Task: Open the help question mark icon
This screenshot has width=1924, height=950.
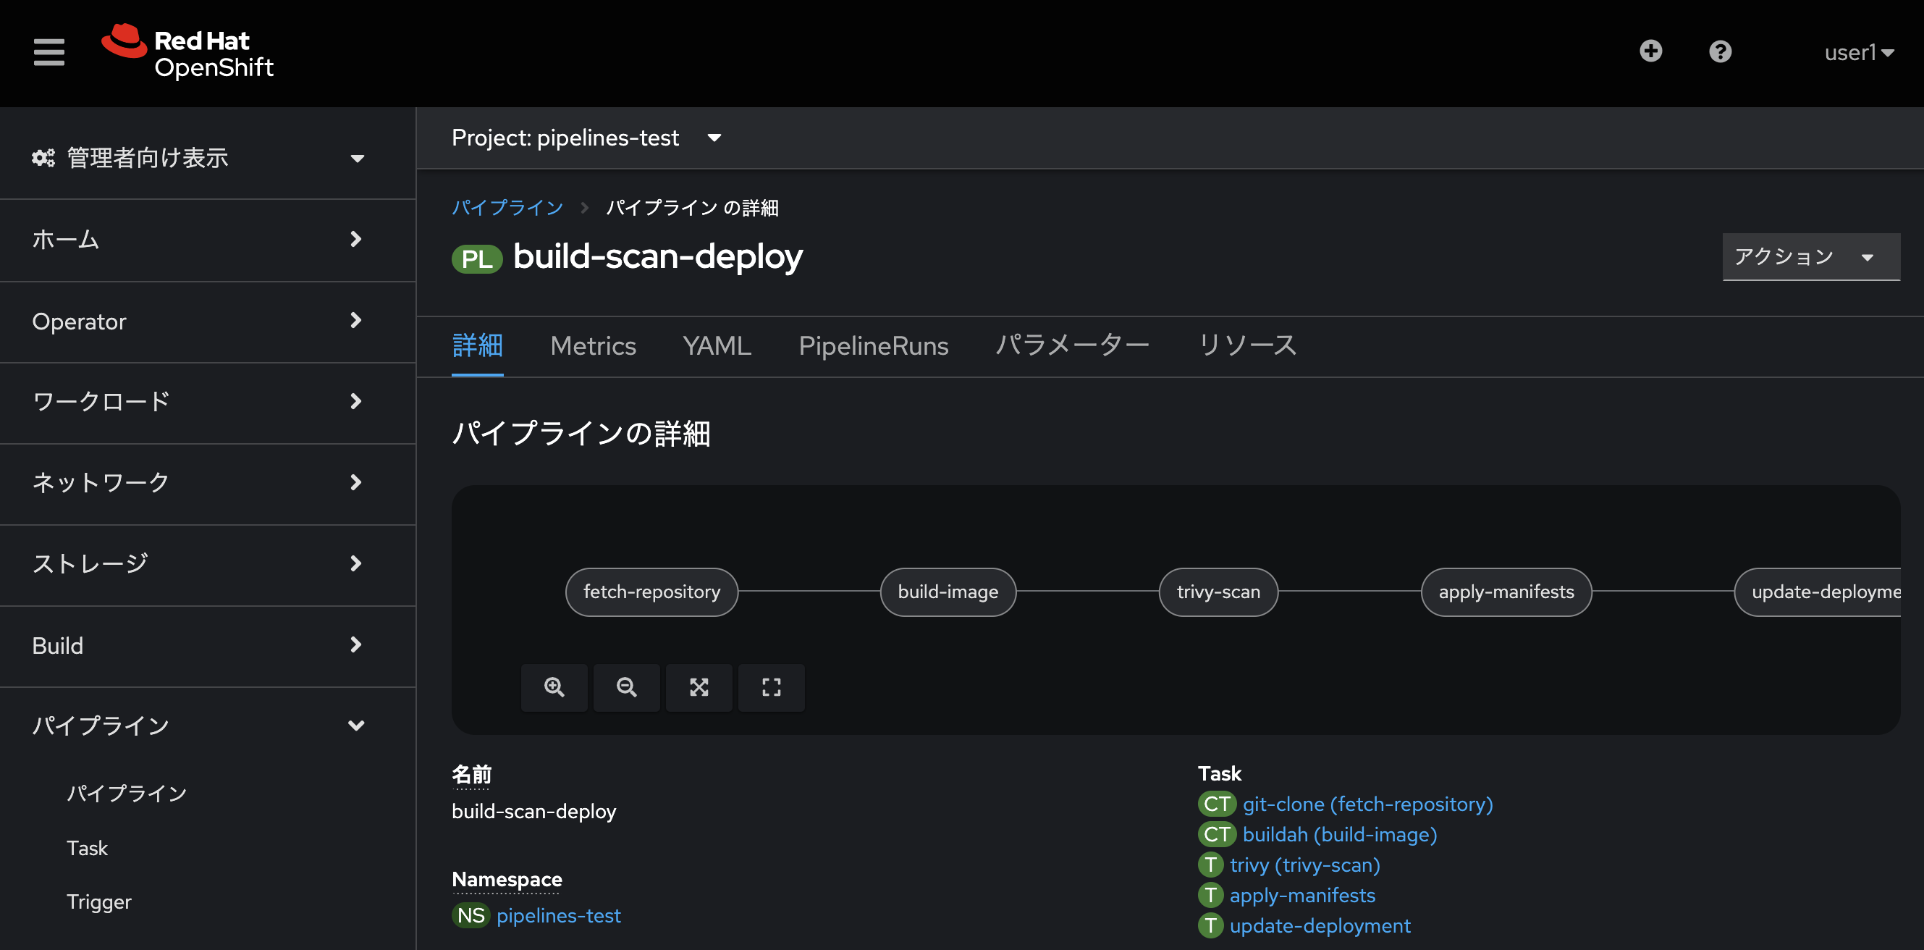Action: [x=1720, y=51]
